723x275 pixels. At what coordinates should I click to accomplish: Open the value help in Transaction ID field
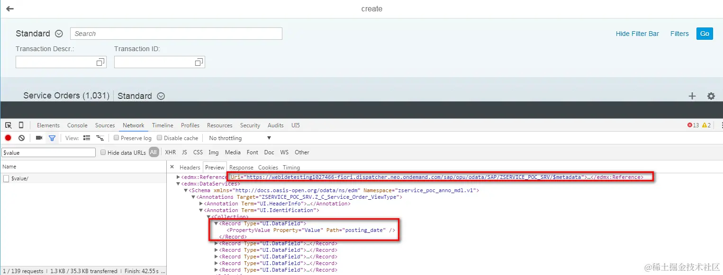click(x=199, y=62)
